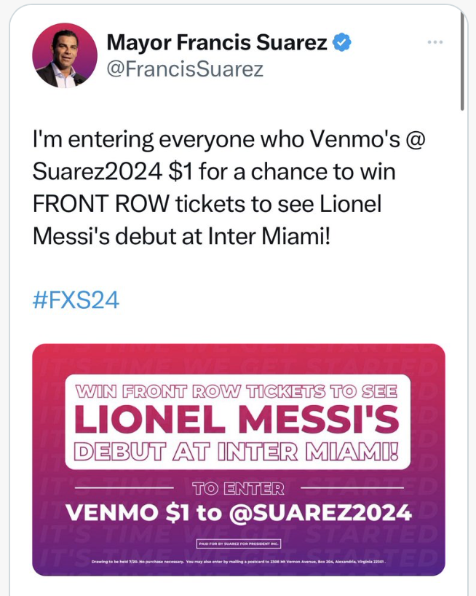Click the "Messi's debut at Inter Miami!" line

[x=181, y=236]
